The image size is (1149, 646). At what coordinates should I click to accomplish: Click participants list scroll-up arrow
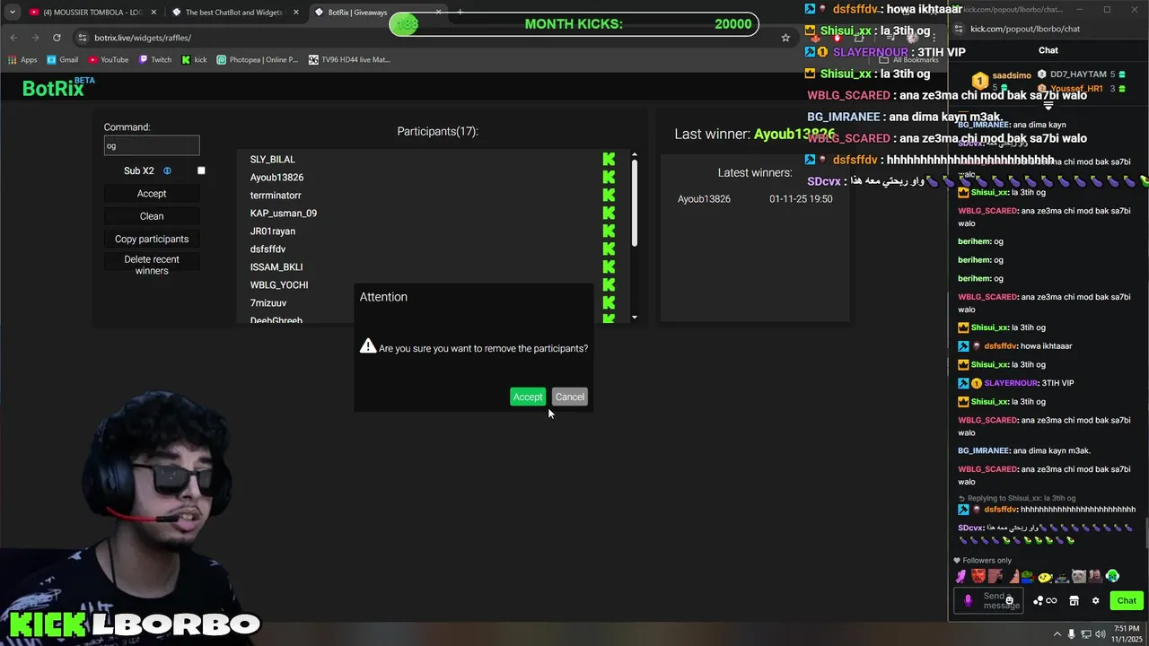[635, 154]
